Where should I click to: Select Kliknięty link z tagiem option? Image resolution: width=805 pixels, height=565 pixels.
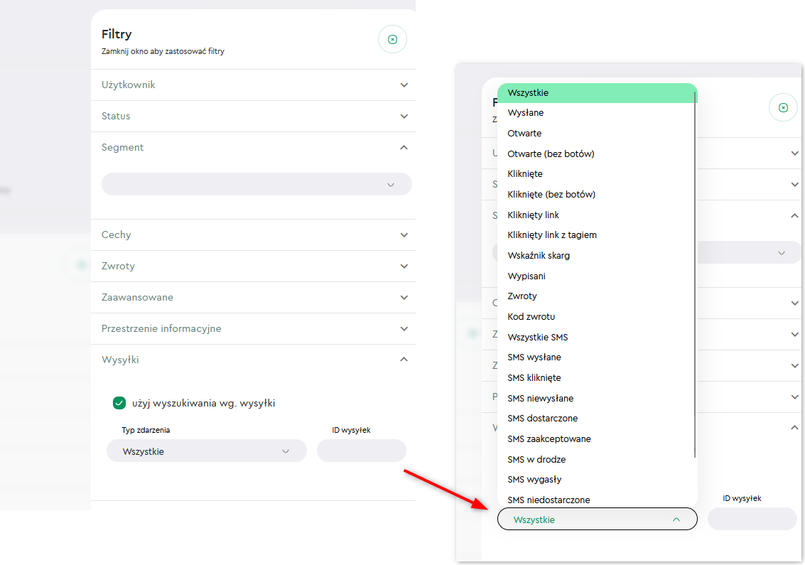pyautogui.click(x=596, y=235)
